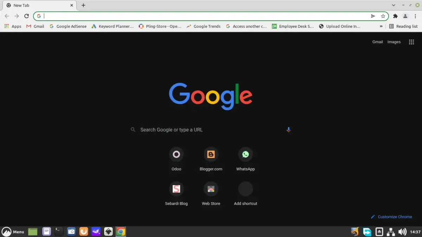The height and width of the screenshot is (237, 422).
Task: Close the New Tab tab
Action: pos(72,5)
